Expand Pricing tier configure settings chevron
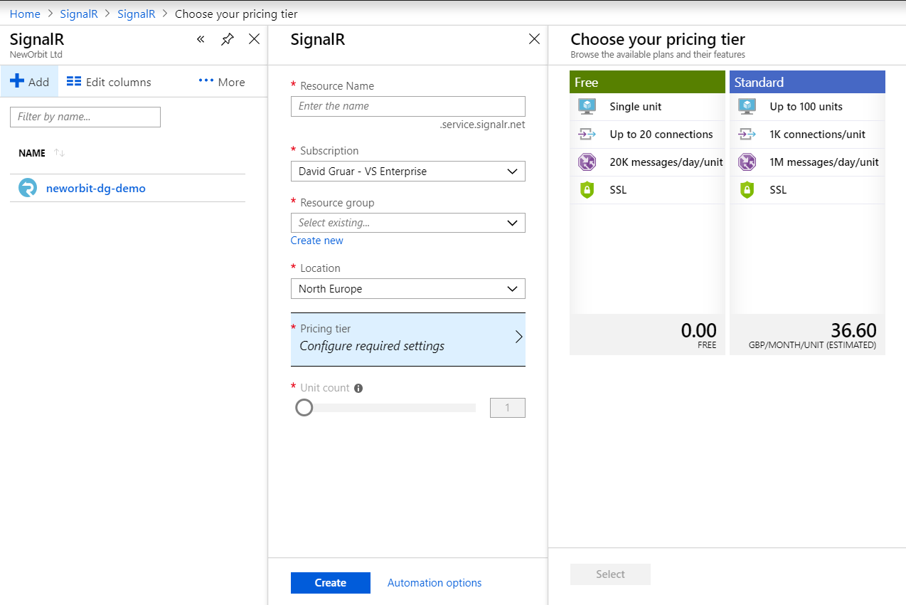Viewport: 906px width, 605px height. pos(518,337)
